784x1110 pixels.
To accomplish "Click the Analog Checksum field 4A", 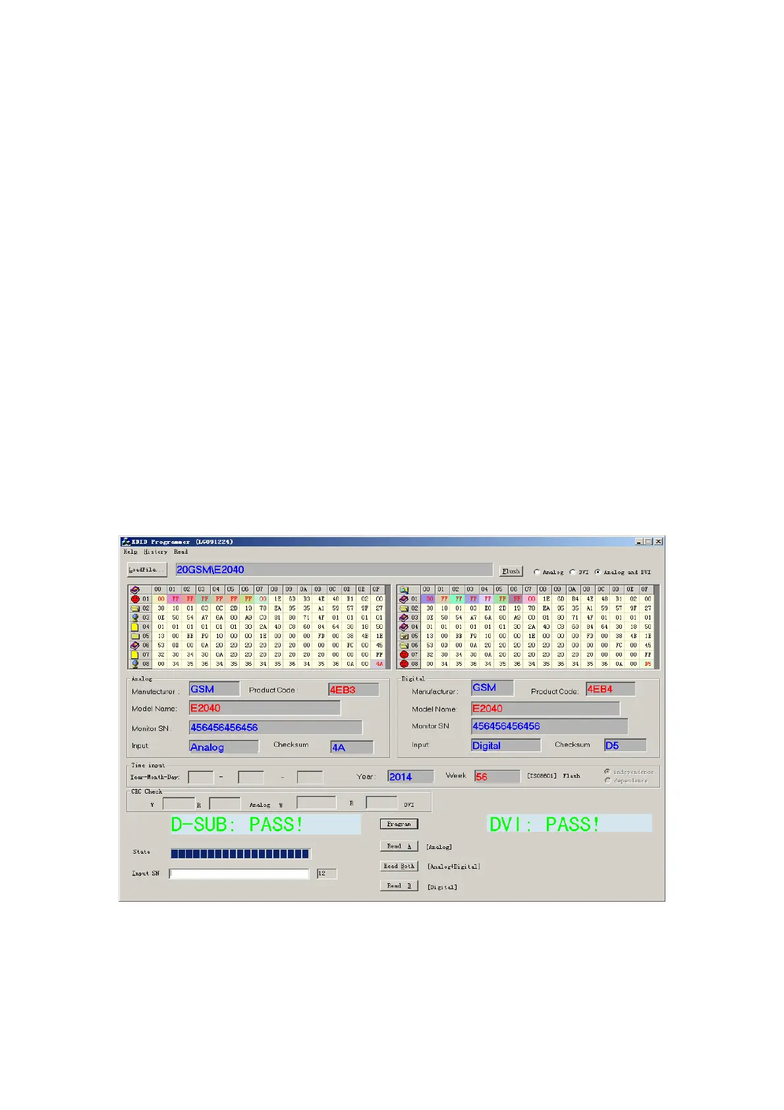I will coord(352,747).
